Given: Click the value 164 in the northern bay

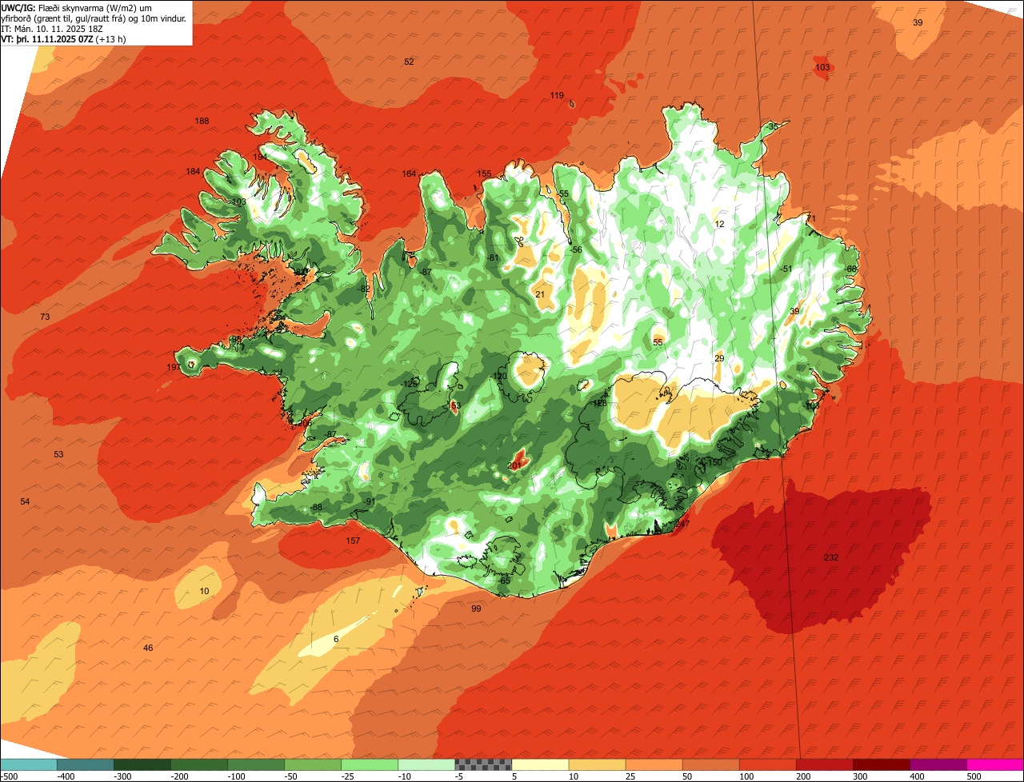Looking at the screenshot, I should (x=409, y=174).
